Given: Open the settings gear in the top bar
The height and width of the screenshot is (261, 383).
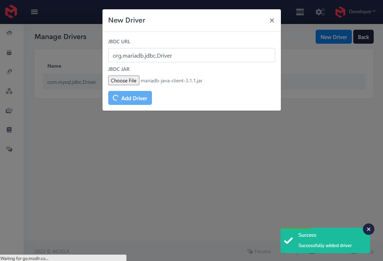Looking at the screenshot, I should click(320, 12).
